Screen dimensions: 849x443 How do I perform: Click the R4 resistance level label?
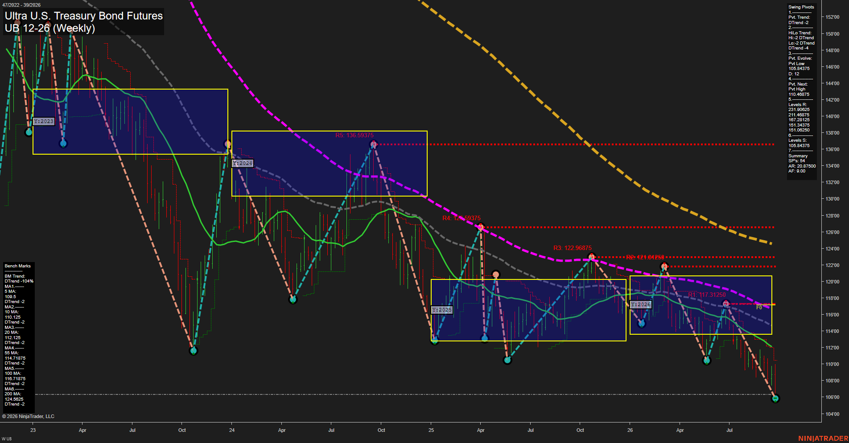pos(462,218)
